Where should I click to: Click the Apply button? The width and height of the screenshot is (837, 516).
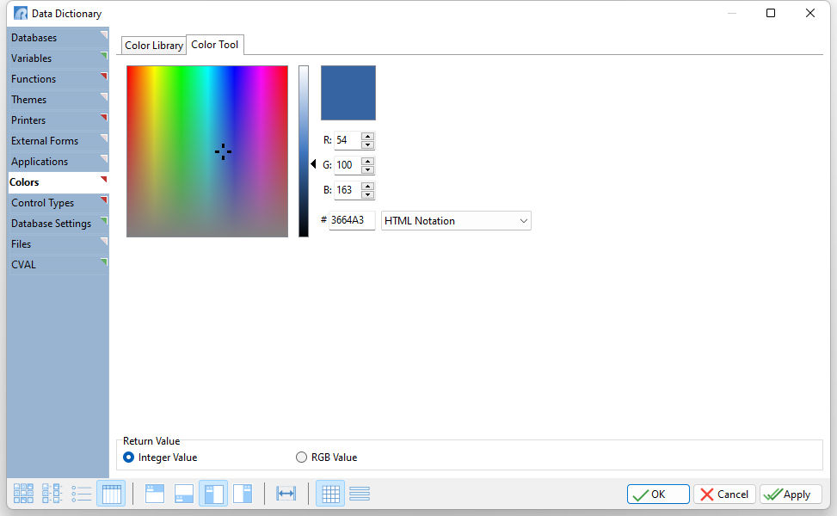(791, 494)
